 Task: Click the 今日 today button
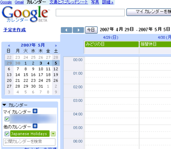[x=91, y=30]
